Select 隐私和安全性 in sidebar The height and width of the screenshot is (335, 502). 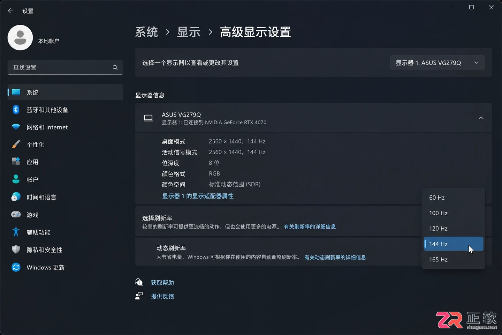point(66,250)
